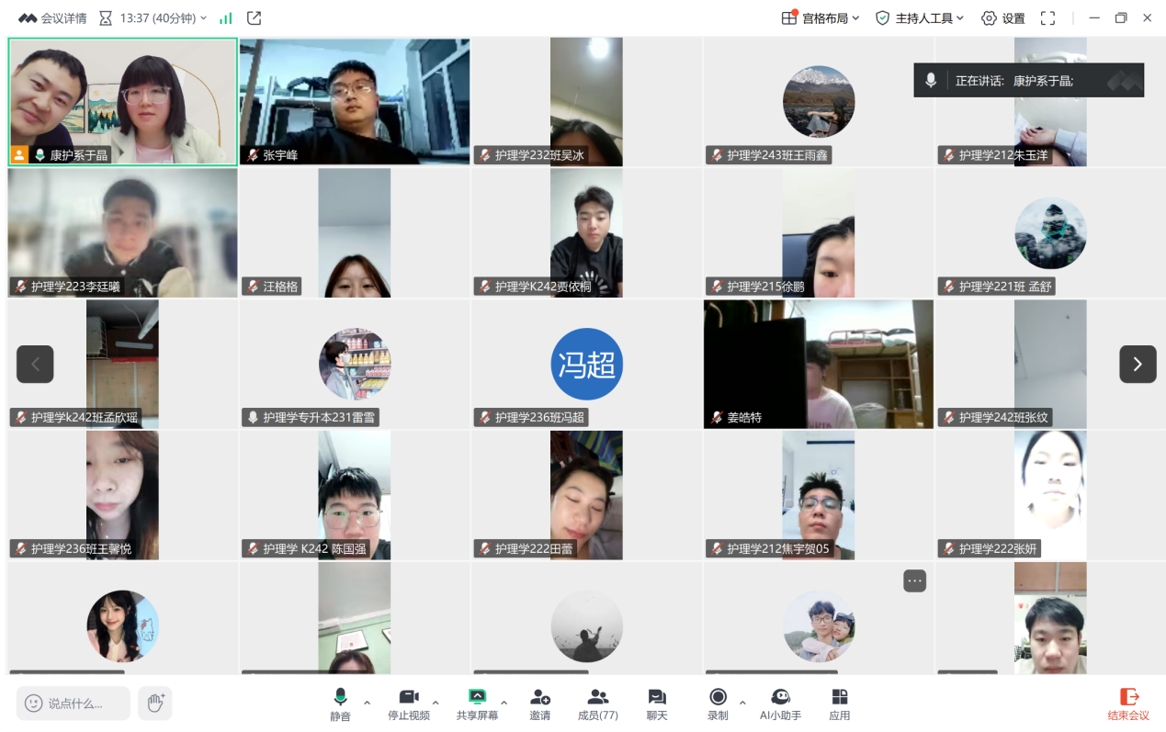Screen dimensions: 1166x732
Task: Open the 成员(77) members list
Action: tap(597, 703)
